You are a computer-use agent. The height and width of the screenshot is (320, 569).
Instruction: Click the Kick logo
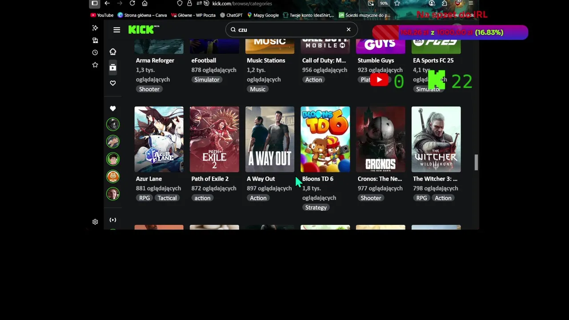coord(144,29)
